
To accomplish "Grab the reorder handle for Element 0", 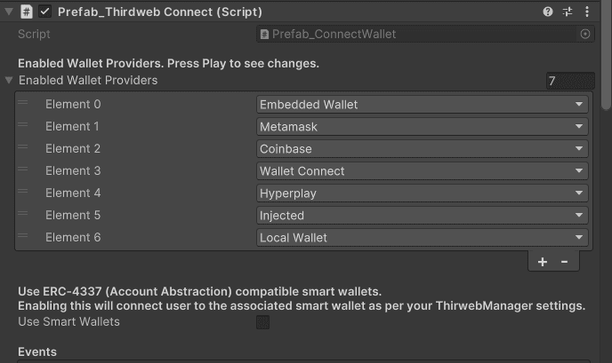I will coord(22,103).
